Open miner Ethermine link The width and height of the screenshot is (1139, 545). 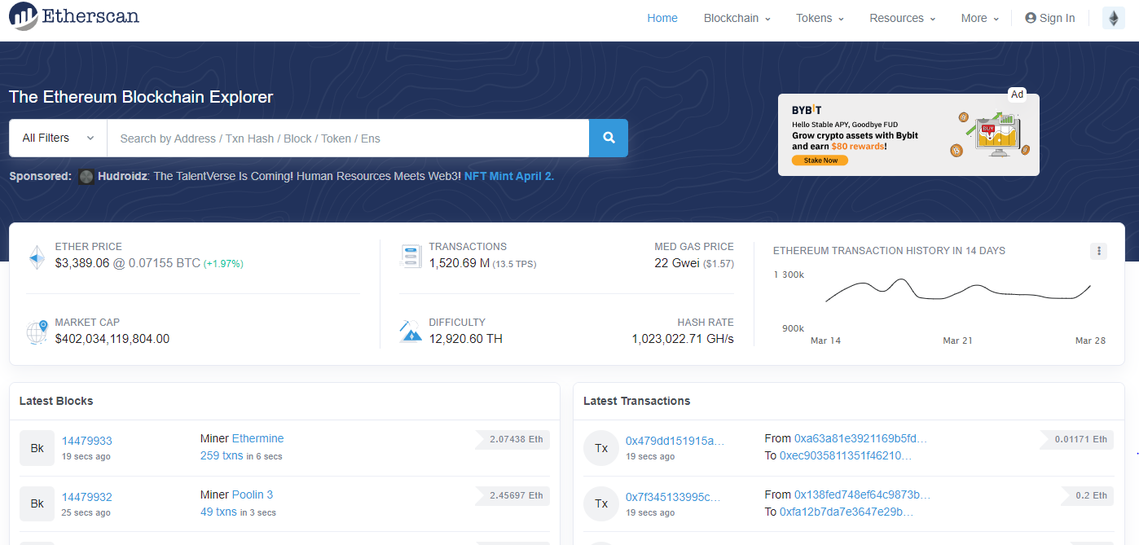(x=258, y=438)
